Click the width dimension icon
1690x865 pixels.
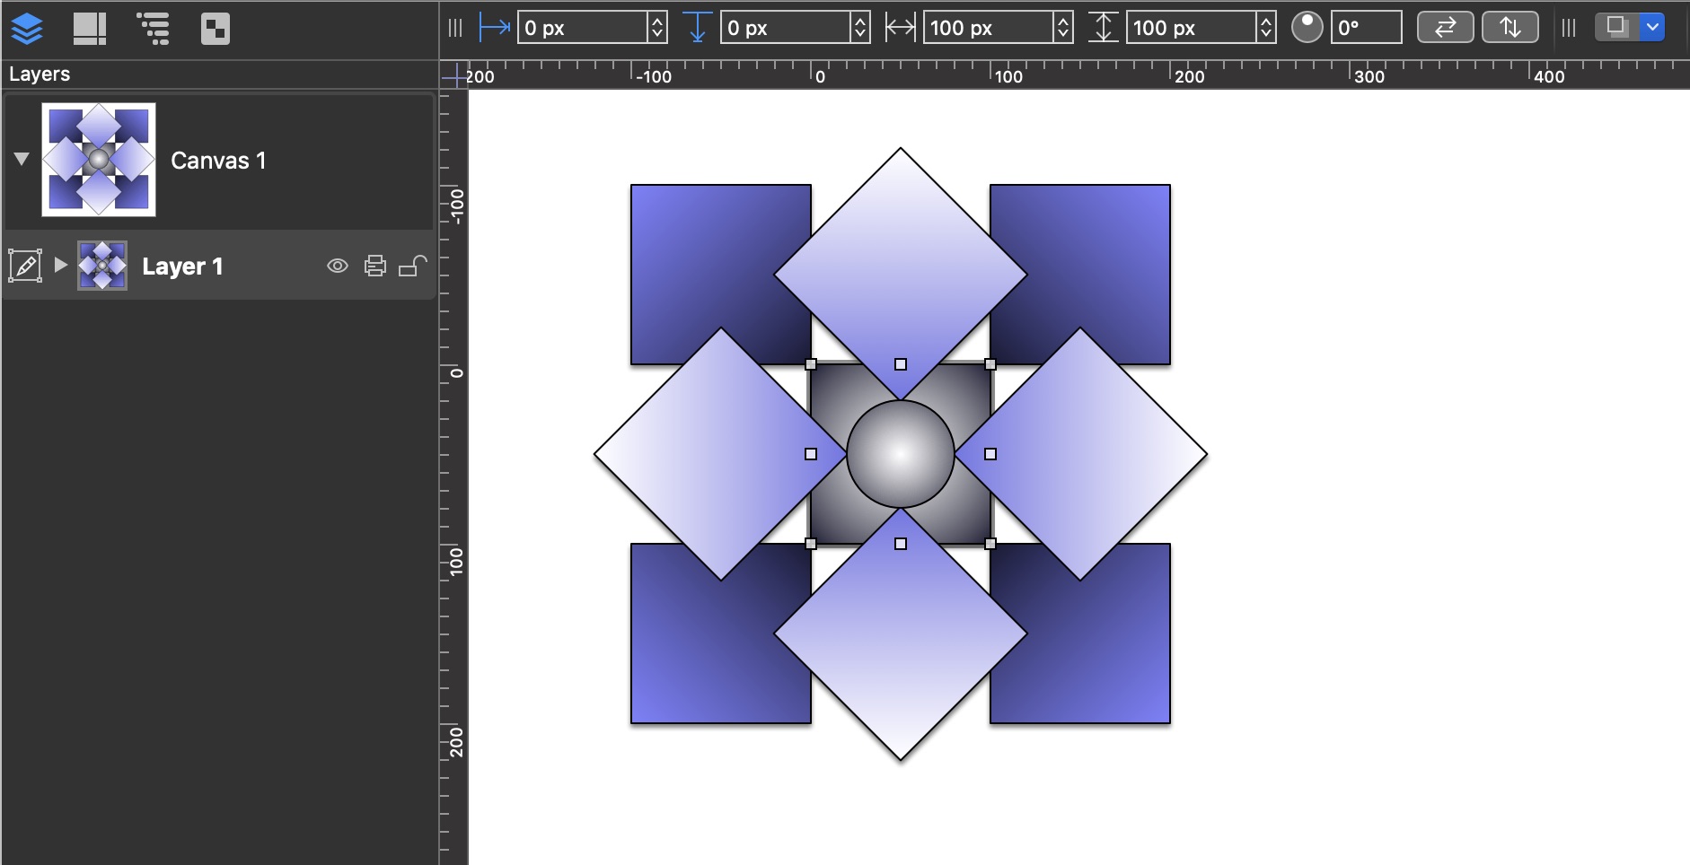point(900,28)
